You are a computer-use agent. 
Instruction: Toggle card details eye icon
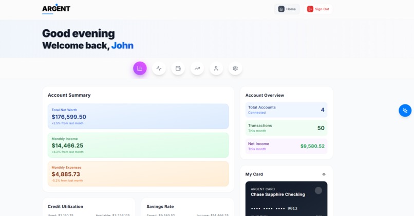324,174
